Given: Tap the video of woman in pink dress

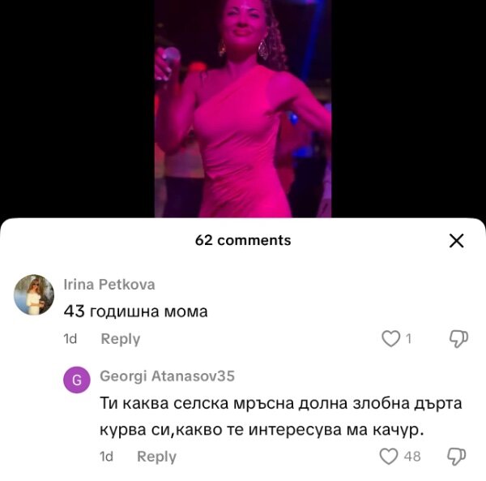Looking at the screenshot, I should point(243,109).
